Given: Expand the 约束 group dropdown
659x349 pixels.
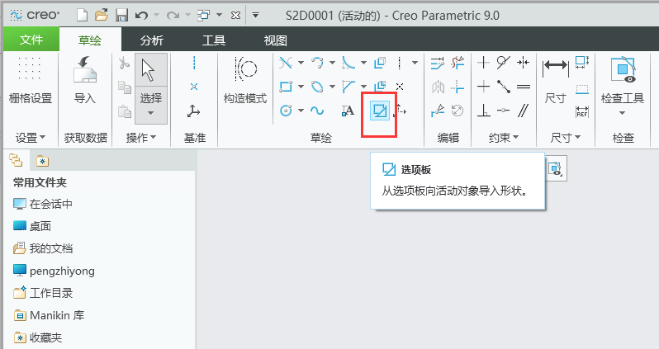Looking at the screenshot, I should pos(504,137).
